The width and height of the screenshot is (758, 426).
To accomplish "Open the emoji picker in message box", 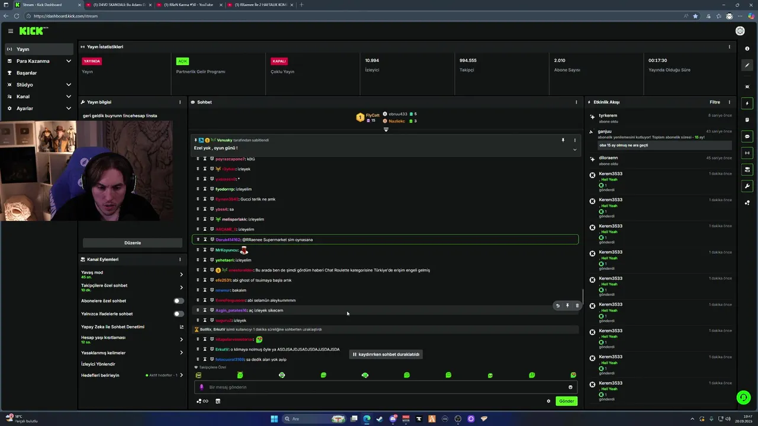I will pos(570,387).
